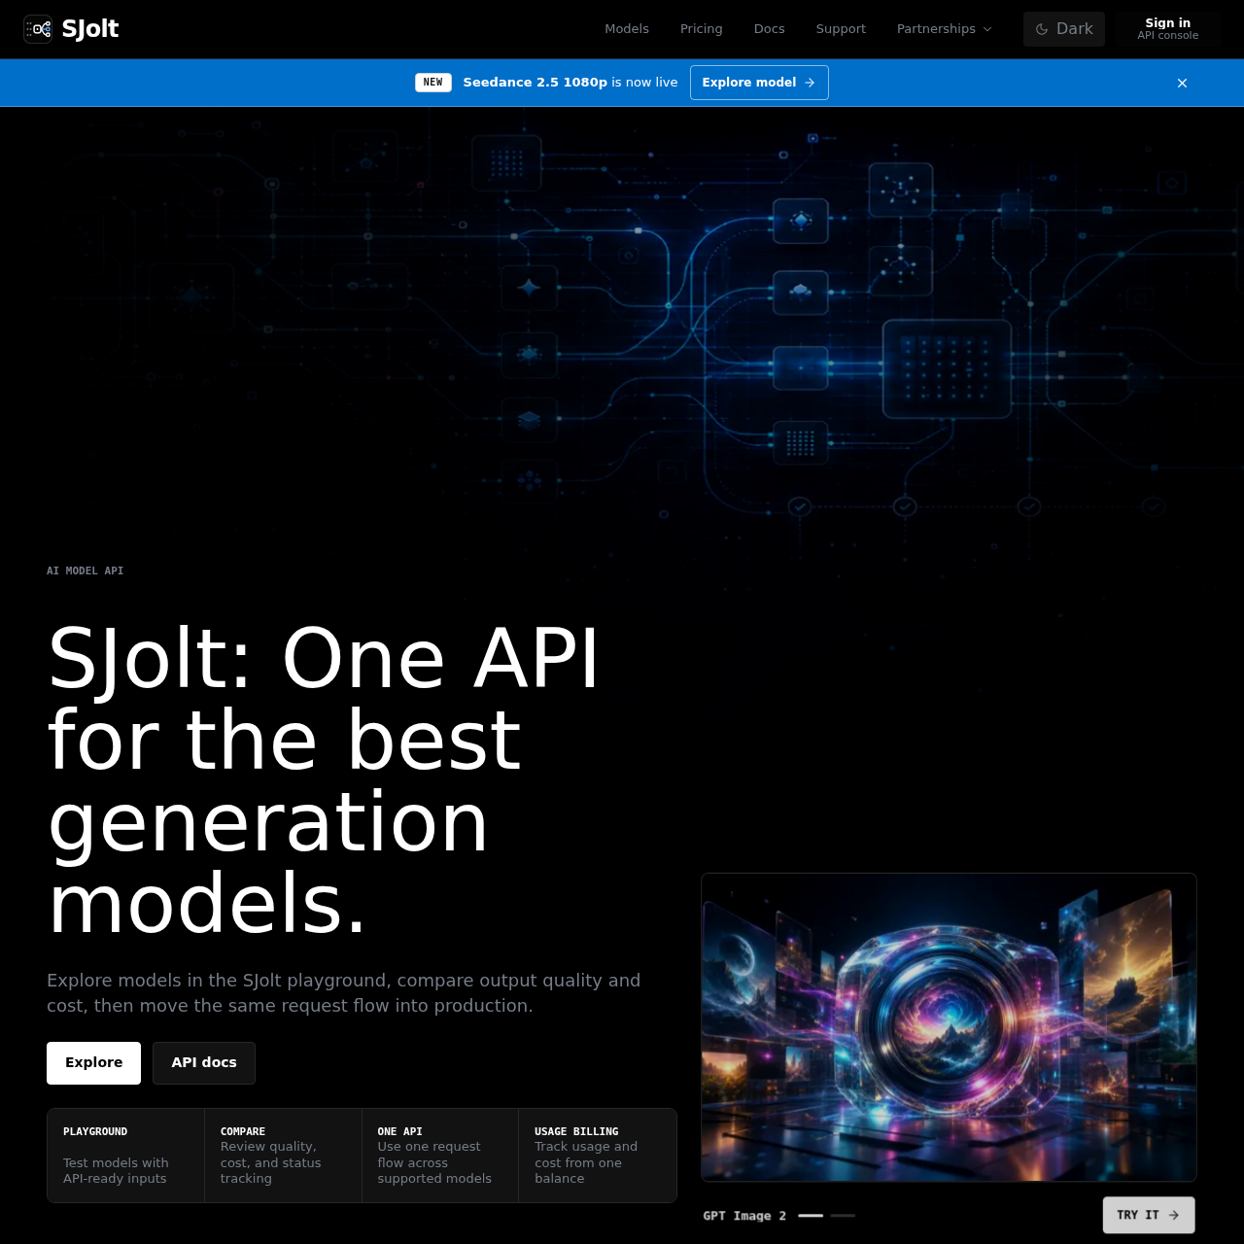Viewport: 1244px width, 1244px height.
Task: Click the main SJolt hero headline
Action: pyautogui.click(x=324, y=780)
